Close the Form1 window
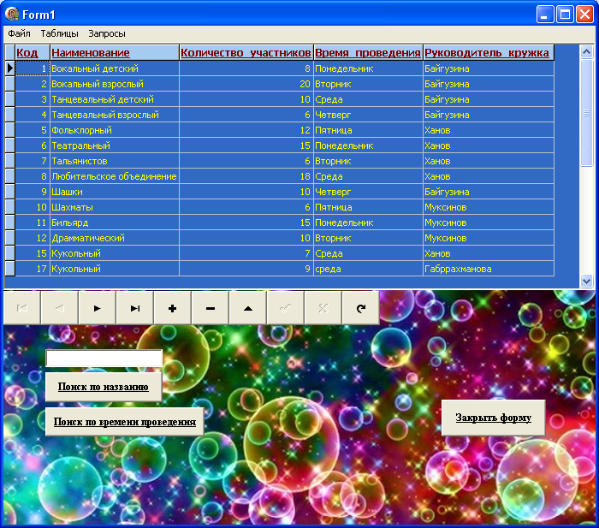The image size is (599, 528). 584,15
